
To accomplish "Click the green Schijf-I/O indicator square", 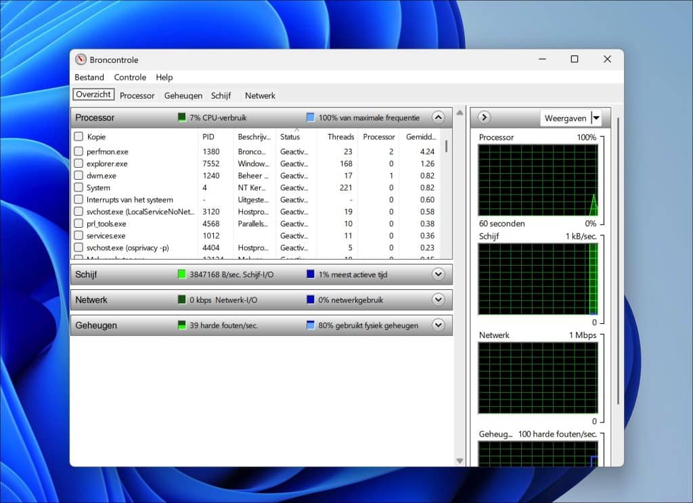I will 181,274.
